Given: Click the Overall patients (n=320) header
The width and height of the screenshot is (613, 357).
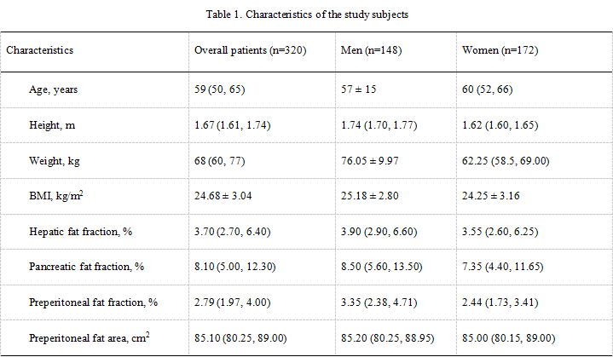Looking at the screenshot, I should click(x=251, y=50).
